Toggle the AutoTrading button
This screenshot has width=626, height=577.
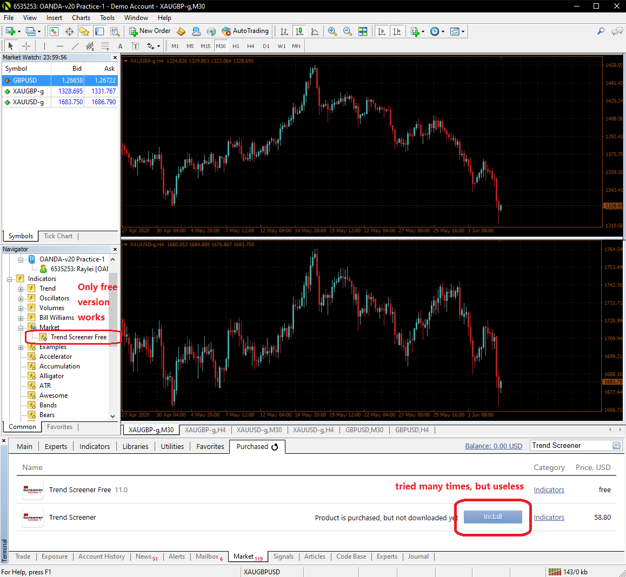tap(245, 31)
